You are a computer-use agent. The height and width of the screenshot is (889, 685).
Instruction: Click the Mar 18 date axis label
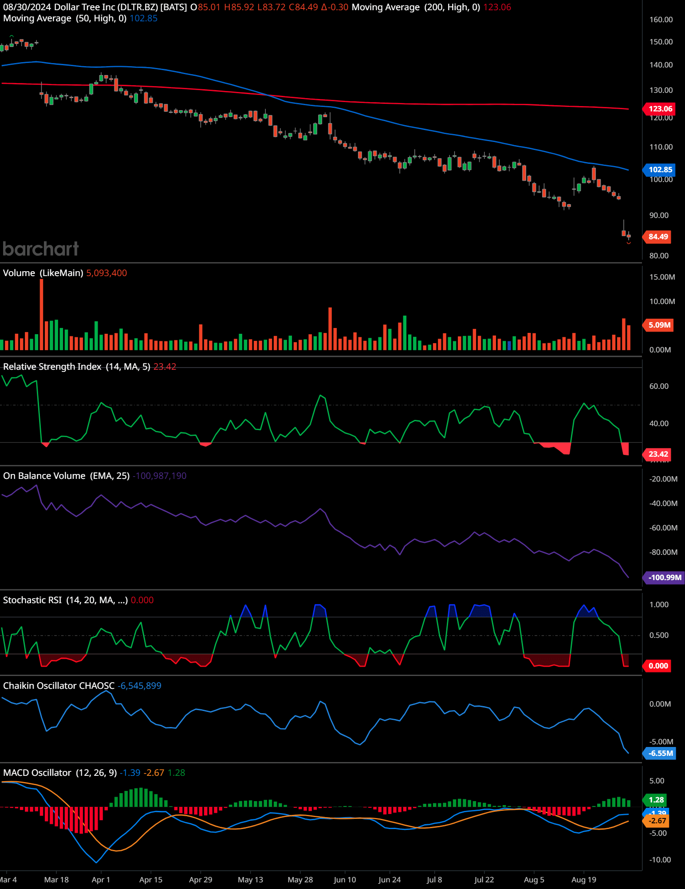point(56,880)
